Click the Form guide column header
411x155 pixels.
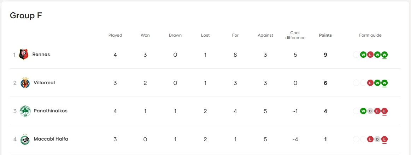tap(370, 35)
